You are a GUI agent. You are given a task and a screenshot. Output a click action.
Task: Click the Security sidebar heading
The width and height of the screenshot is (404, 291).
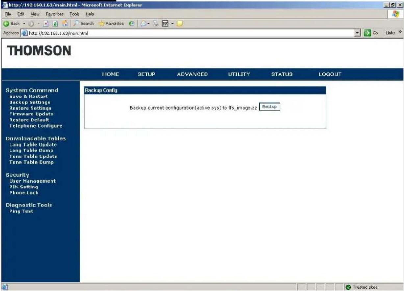coord(17,175)
